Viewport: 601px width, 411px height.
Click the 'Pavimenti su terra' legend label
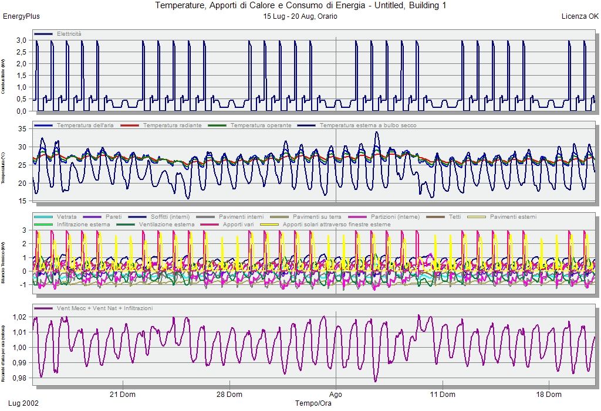(x=317, y=217)
